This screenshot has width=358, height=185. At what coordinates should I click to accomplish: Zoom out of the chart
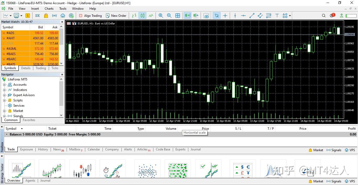tap(169, 16)
